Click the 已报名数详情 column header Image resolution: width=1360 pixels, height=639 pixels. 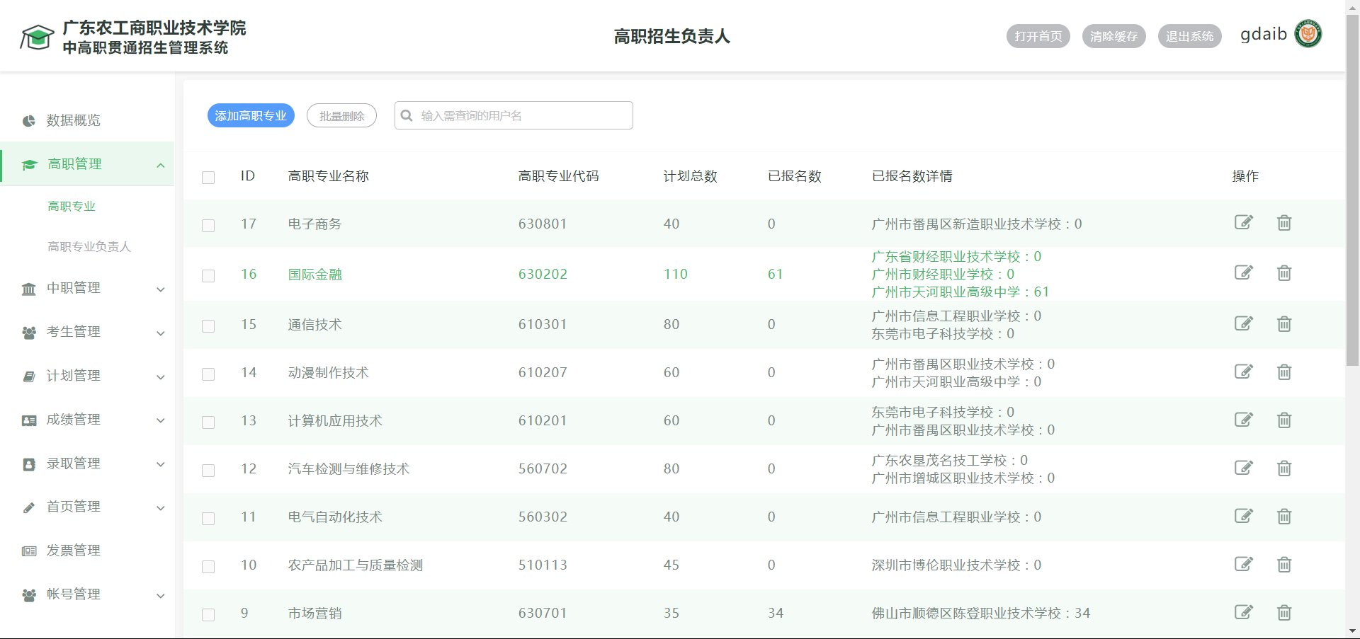[912, 175]
